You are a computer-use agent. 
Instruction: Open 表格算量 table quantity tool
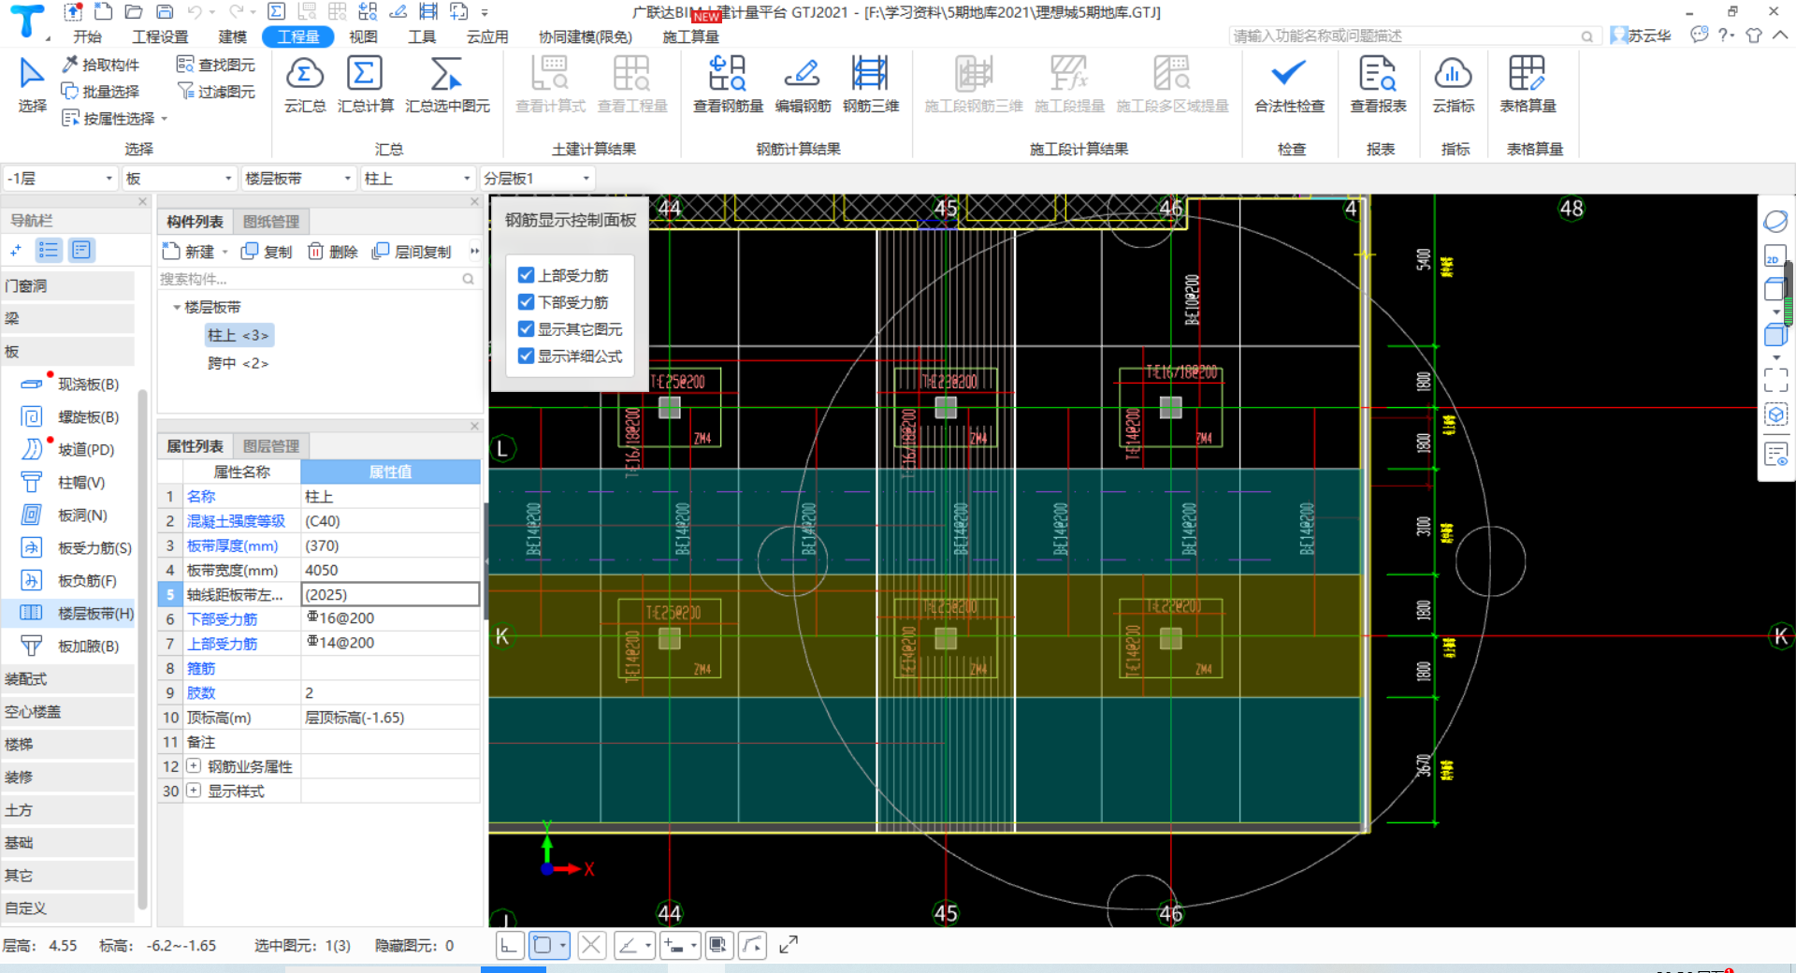[1528, 83]
